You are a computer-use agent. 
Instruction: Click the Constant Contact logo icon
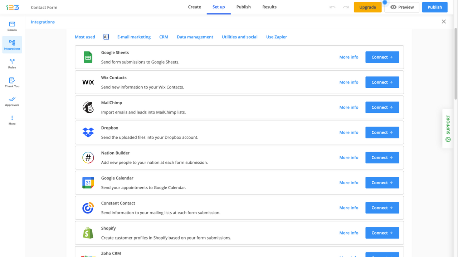(x=88, y=208)
